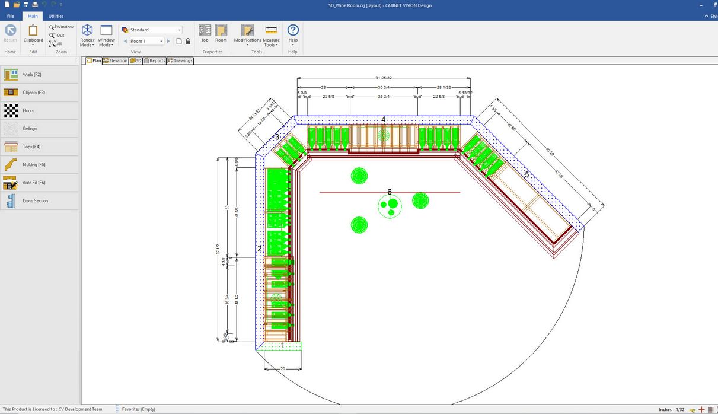This screenshot has width=718, height=414.
Task: Select the Molding (F5) tool
Action: [39, 164]
